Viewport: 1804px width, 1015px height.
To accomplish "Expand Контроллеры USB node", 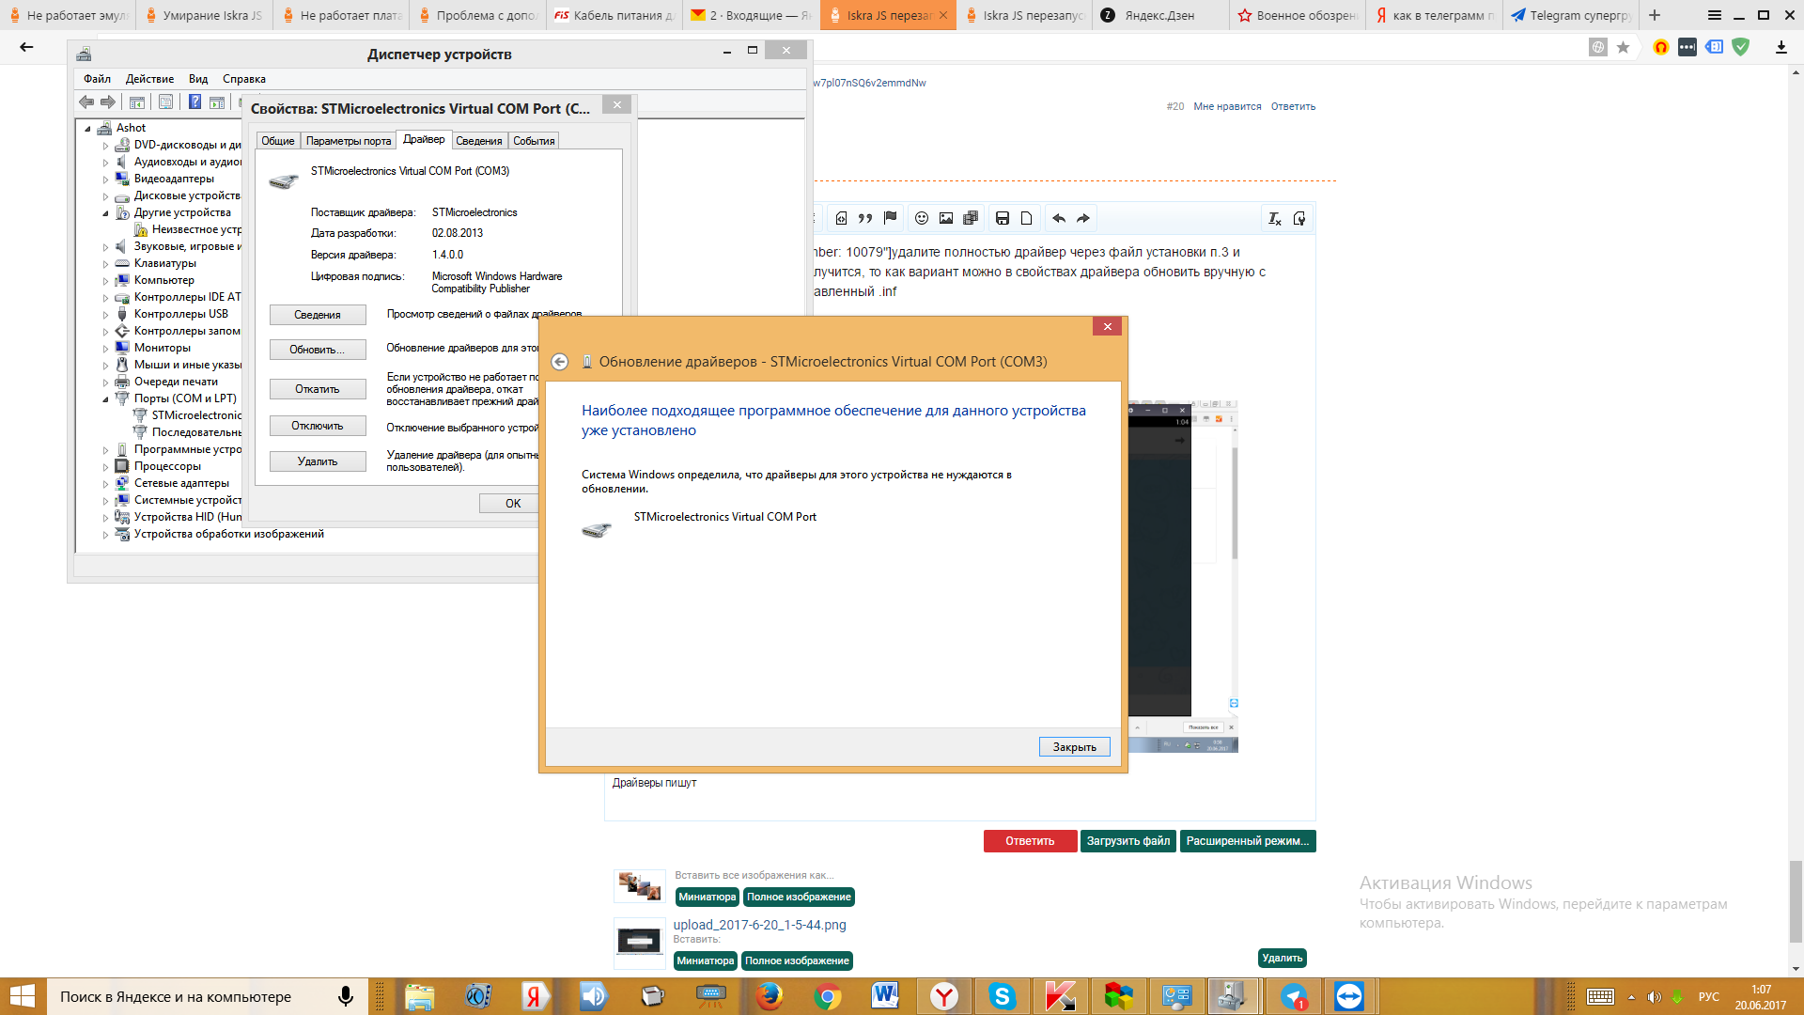I will pyautogui.click(x=105, y=315).
